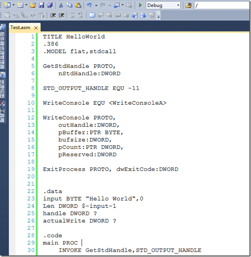Open the Toolbox side tab
Viewport: 251px width, 257px height.
coord(3,112)
